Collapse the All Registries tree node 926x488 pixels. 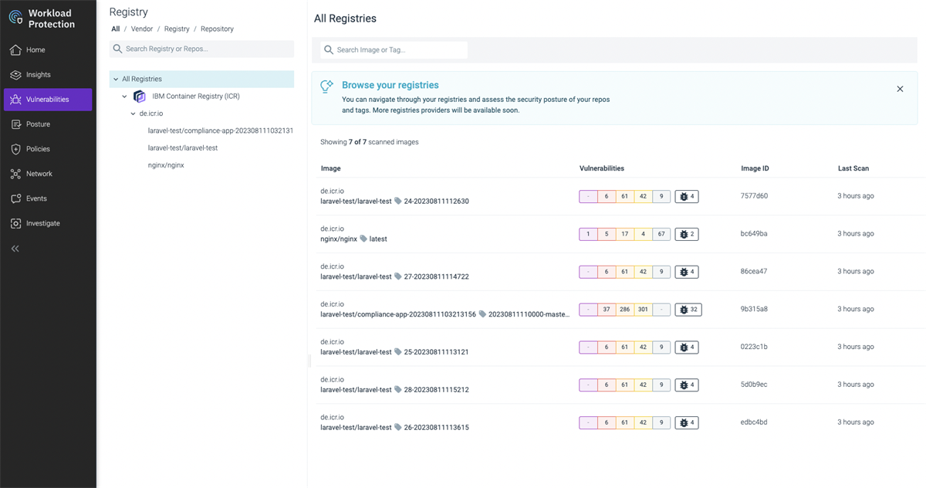(116, 78)
